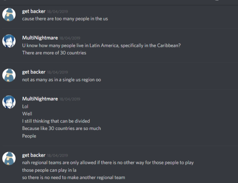This screenshot has height=183, width=238.
Task: Click get backer username above 'cause there are too many people'
Action: tap(34, 11)
